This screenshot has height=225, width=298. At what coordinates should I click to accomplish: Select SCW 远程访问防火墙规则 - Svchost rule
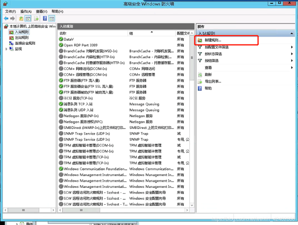pyautogui.click(x=124, y=204)
